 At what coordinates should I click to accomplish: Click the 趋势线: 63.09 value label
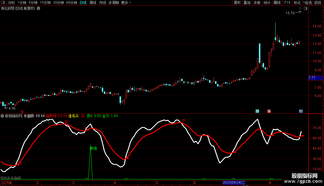pos(56,116)
